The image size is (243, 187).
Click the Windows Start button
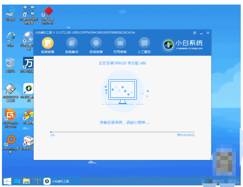tap(7, 181)
